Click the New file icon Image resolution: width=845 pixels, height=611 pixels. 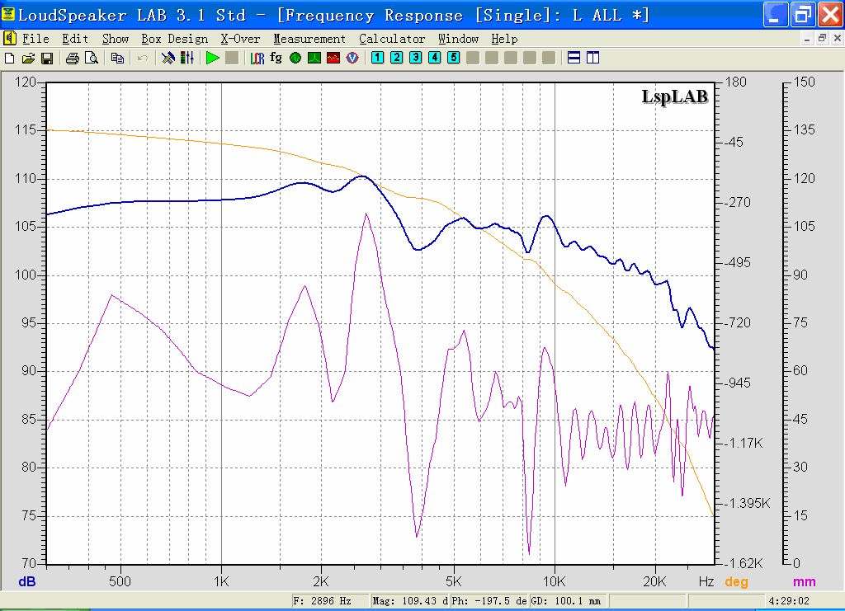click(10, 58)
